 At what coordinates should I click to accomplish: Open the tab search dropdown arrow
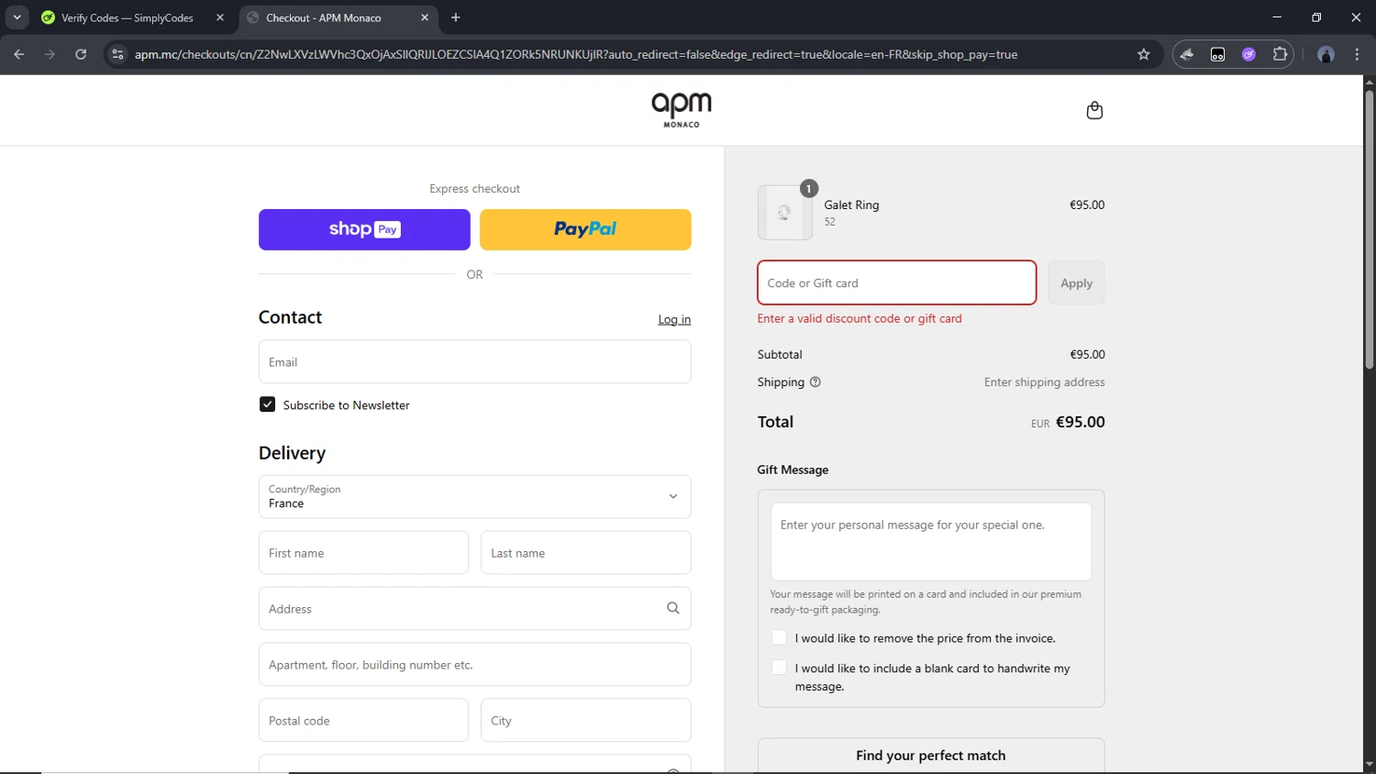(x=17, y=17)
